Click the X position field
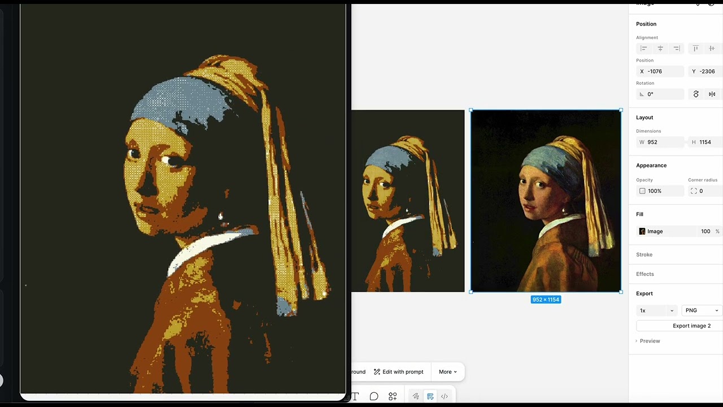The height and width of the screenshot is (407, 723). pos(660,71)
